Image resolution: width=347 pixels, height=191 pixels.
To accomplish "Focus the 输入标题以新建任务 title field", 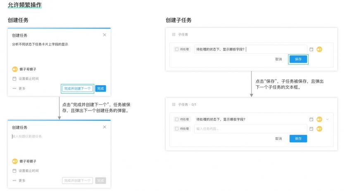I will click(x=27, y=136).
